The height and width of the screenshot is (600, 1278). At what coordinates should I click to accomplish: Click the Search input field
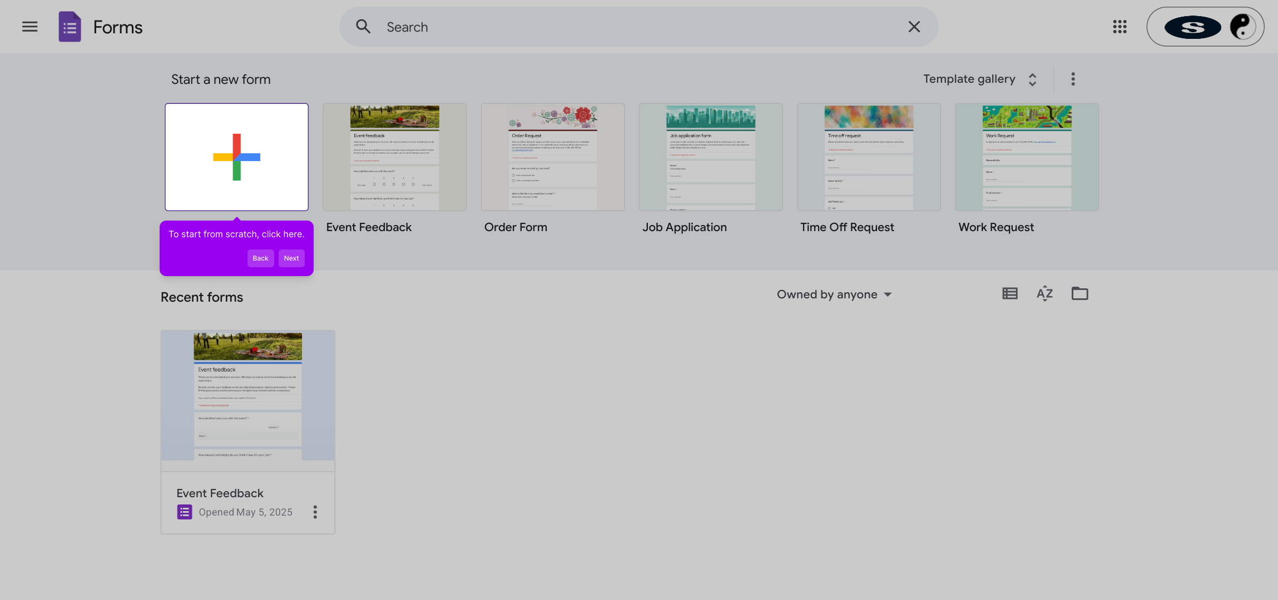(x=640, y=27)
